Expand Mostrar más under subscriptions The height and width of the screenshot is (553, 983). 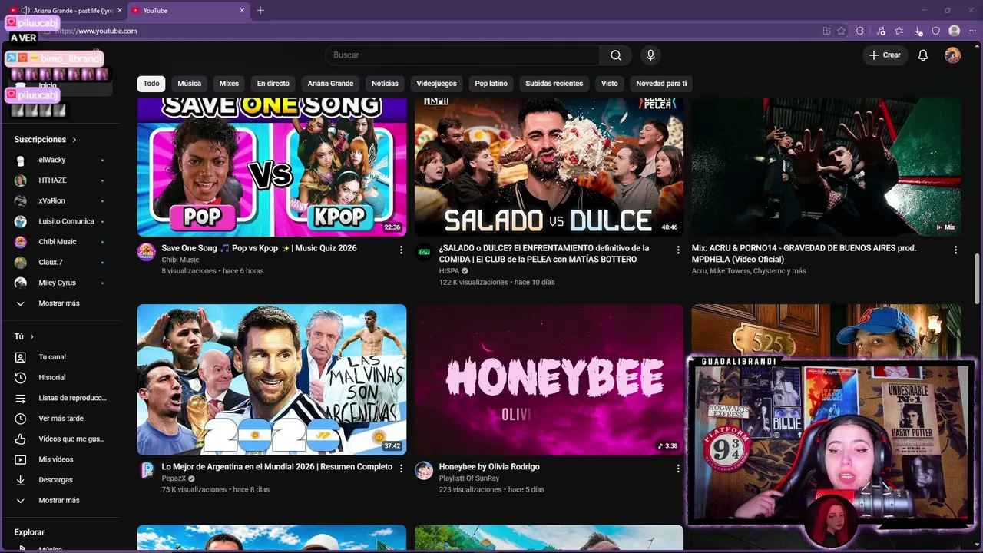pos(59,303)
